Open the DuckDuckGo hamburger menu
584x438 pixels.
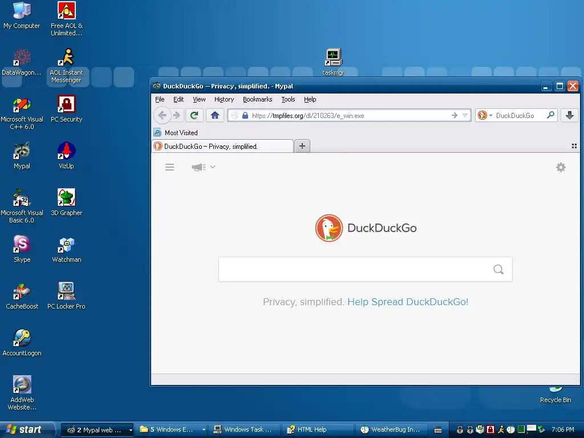(x=169, y=167)
